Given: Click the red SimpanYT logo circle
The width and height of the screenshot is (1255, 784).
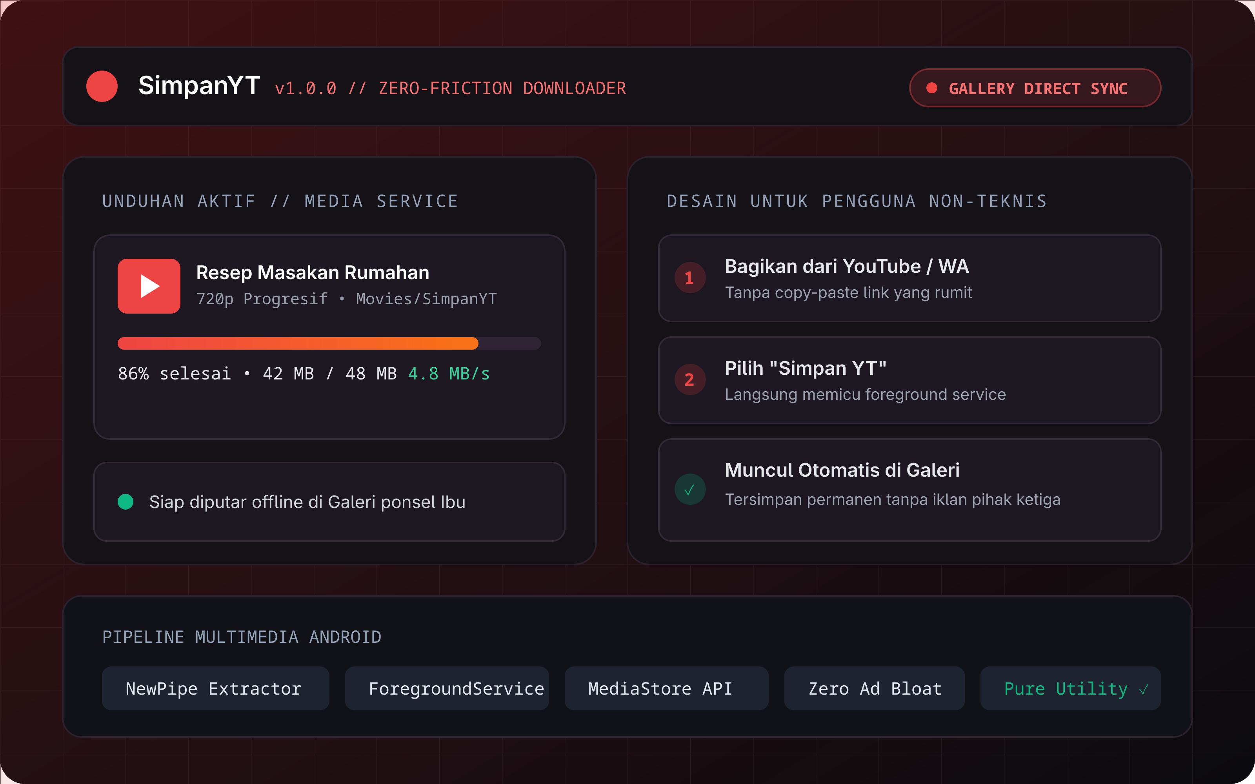Looking at the screenshot, I should 102,86.
